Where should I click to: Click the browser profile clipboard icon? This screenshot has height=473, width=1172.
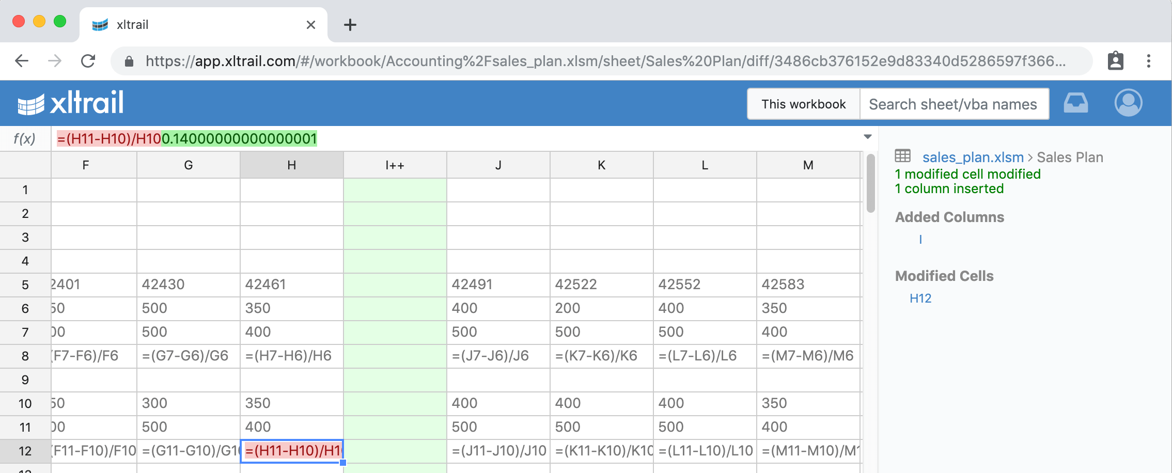click(1115, 61)
